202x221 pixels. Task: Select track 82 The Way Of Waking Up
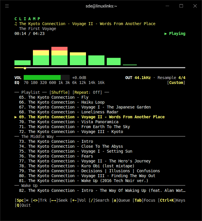tap(102, 190)
